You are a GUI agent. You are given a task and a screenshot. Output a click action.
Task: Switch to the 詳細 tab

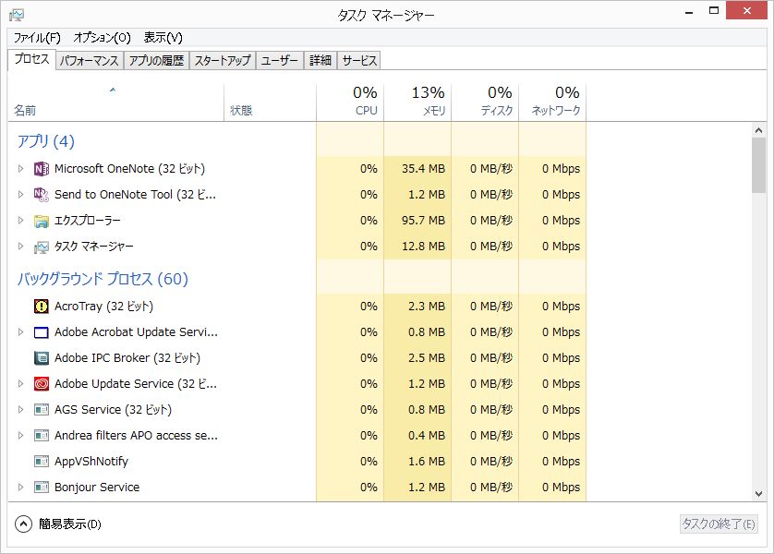[320, 61]
